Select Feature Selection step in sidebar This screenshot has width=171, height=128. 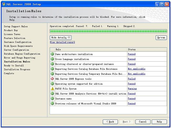click(x=15, y=38)
